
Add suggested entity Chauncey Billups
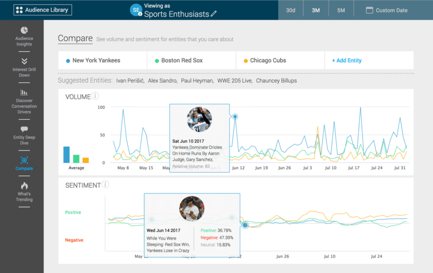277,81
